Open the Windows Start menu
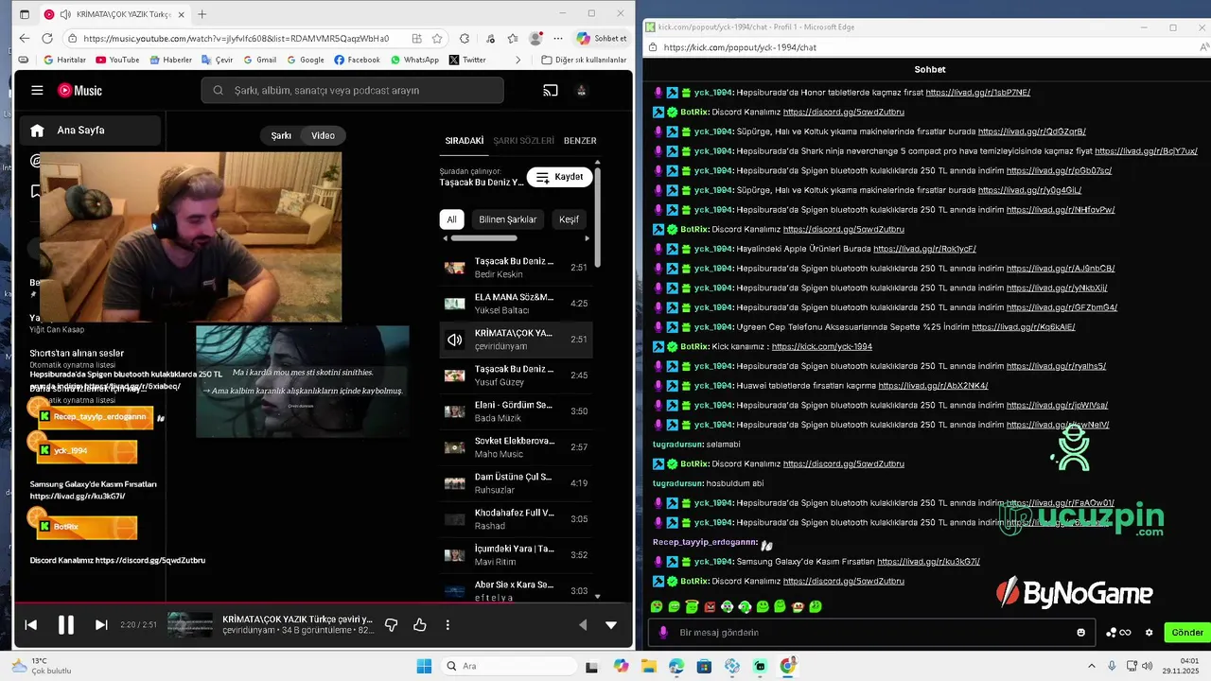Viewport: 1211px width, 681px height. 424,666
